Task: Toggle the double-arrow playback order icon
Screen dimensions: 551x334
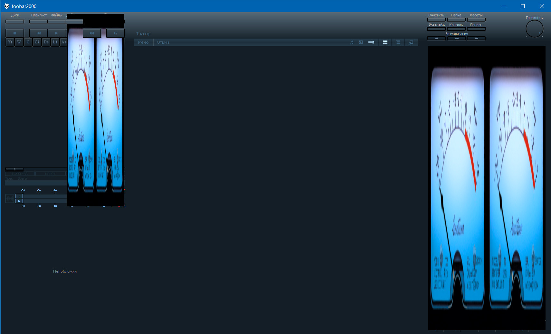Action: pyautogui.click(x=371, y=42)
